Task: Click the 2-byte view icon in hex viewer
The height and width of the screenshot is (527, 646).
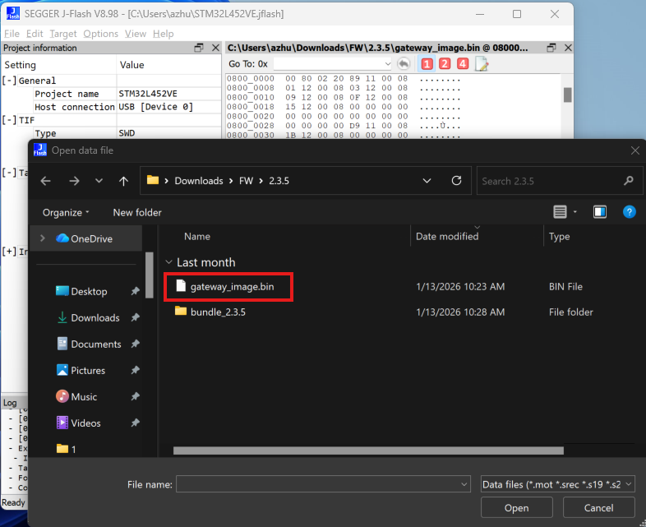Action: point(445,64)
